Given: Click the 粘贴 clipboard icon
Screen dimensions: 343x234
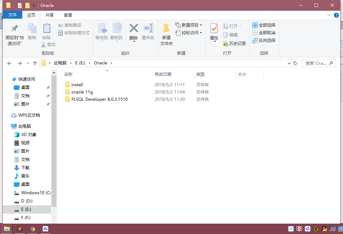Looking at the screenshot, I should click(x=46, y=28).
